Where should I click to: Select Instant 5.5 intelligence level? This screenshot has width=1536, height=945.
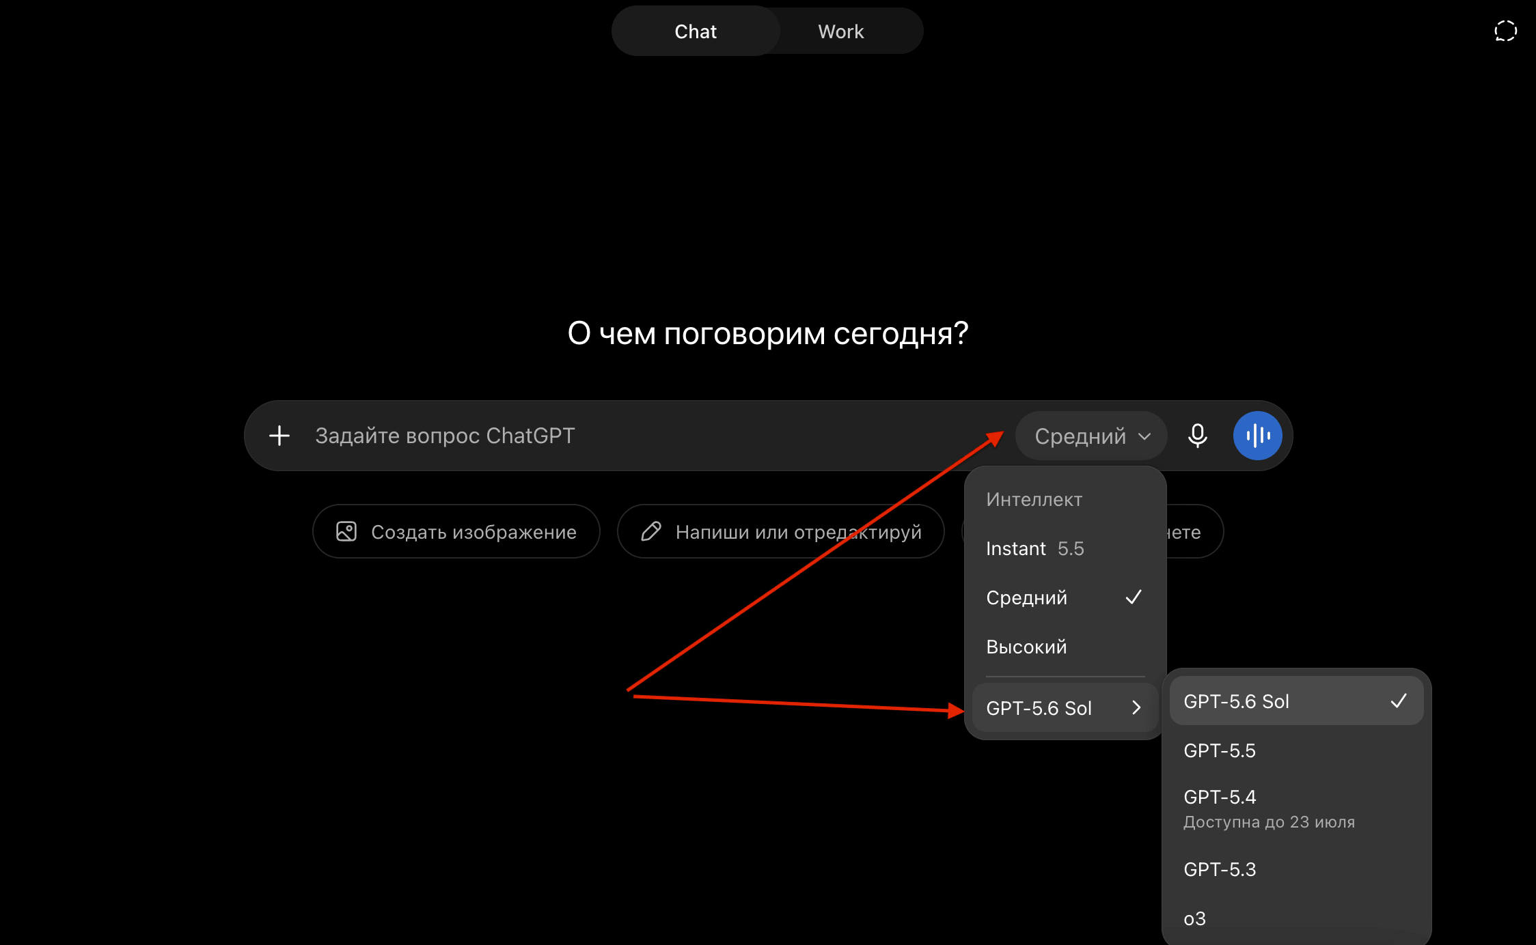[1065, 548]
